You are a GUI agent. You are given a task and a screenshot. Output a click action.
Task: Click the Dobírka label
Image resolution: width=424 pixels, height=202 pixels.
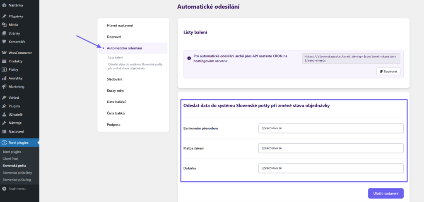pos(190,168)
